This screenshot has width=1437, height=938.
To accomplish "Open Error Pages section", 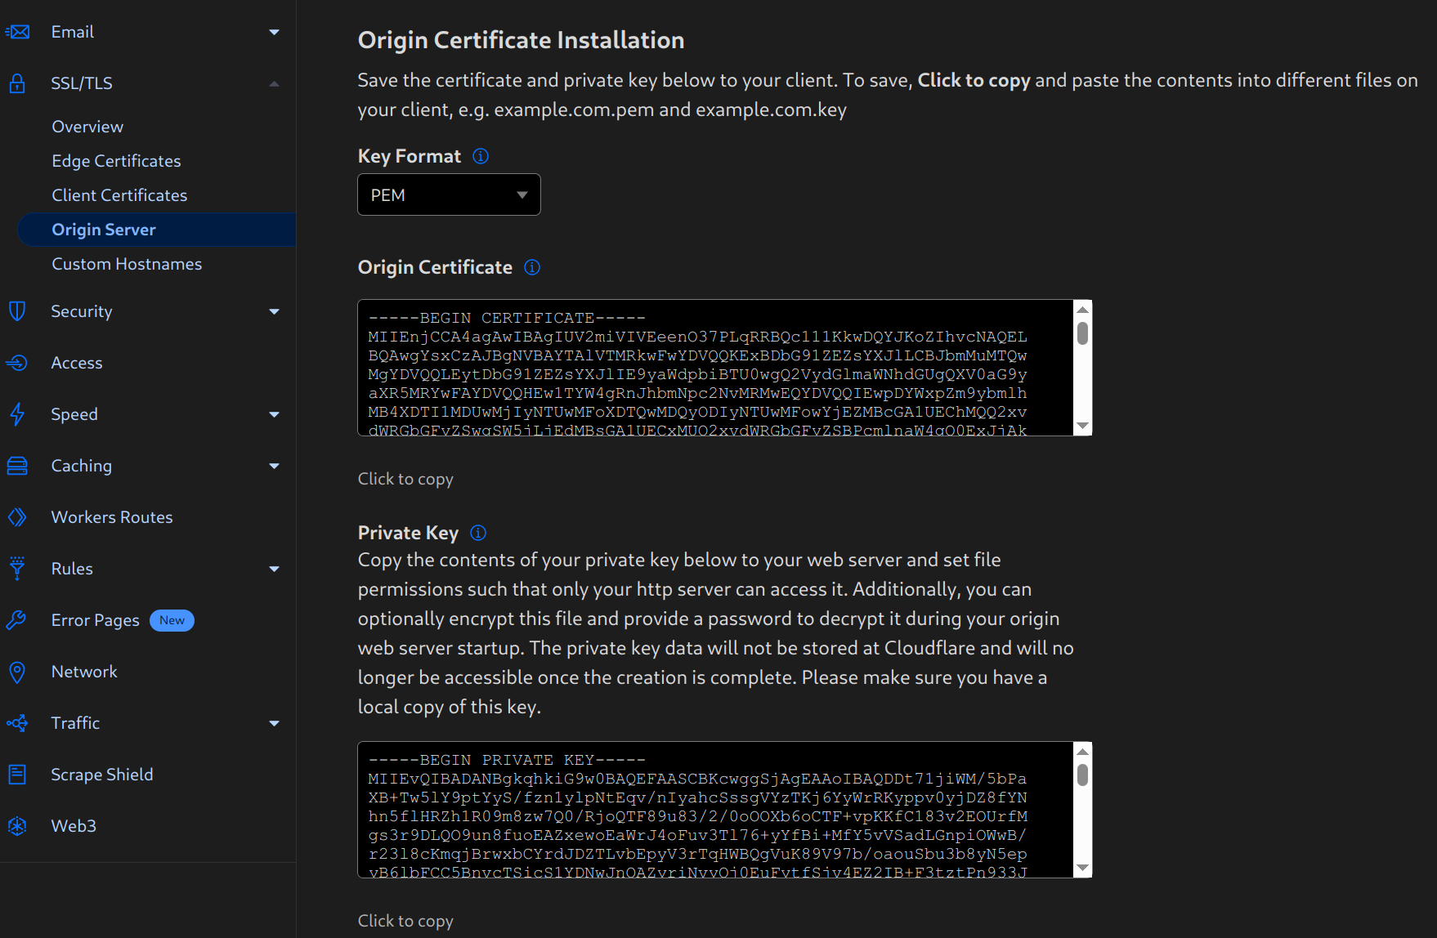I will 95,620.
